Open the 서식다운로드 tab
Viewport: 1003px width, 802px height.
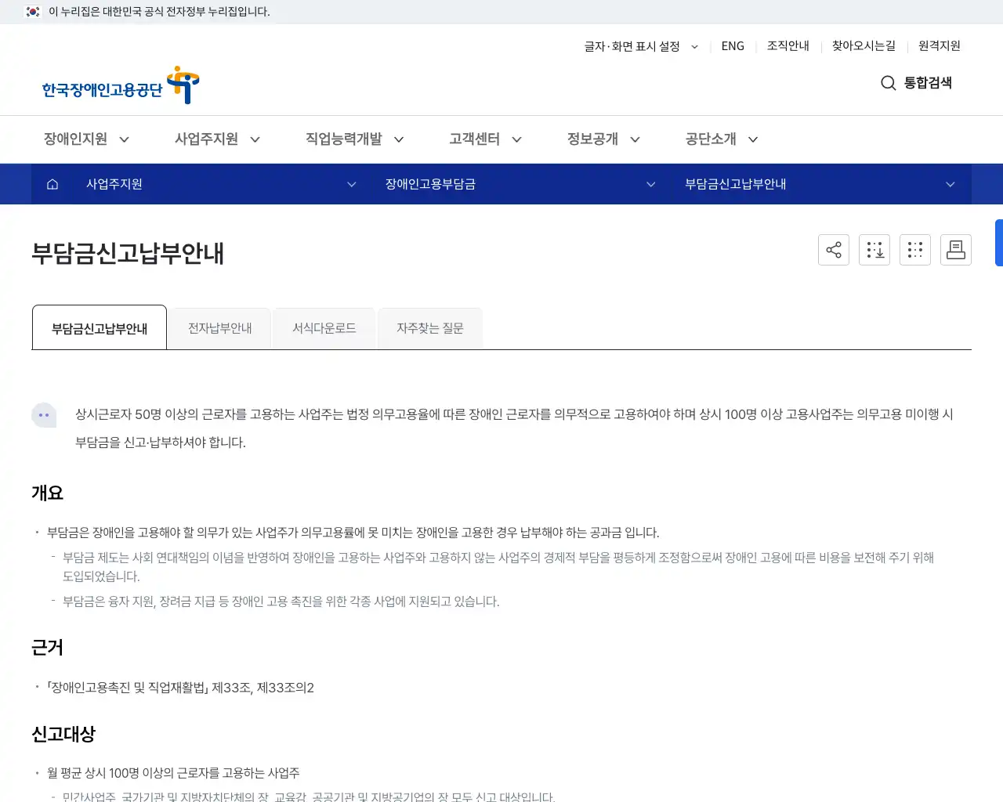click(x=324, y=327)
